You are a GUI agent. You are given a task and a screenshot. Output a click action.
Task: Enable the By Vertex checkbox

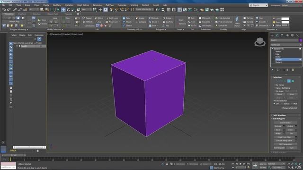[275, 85]
